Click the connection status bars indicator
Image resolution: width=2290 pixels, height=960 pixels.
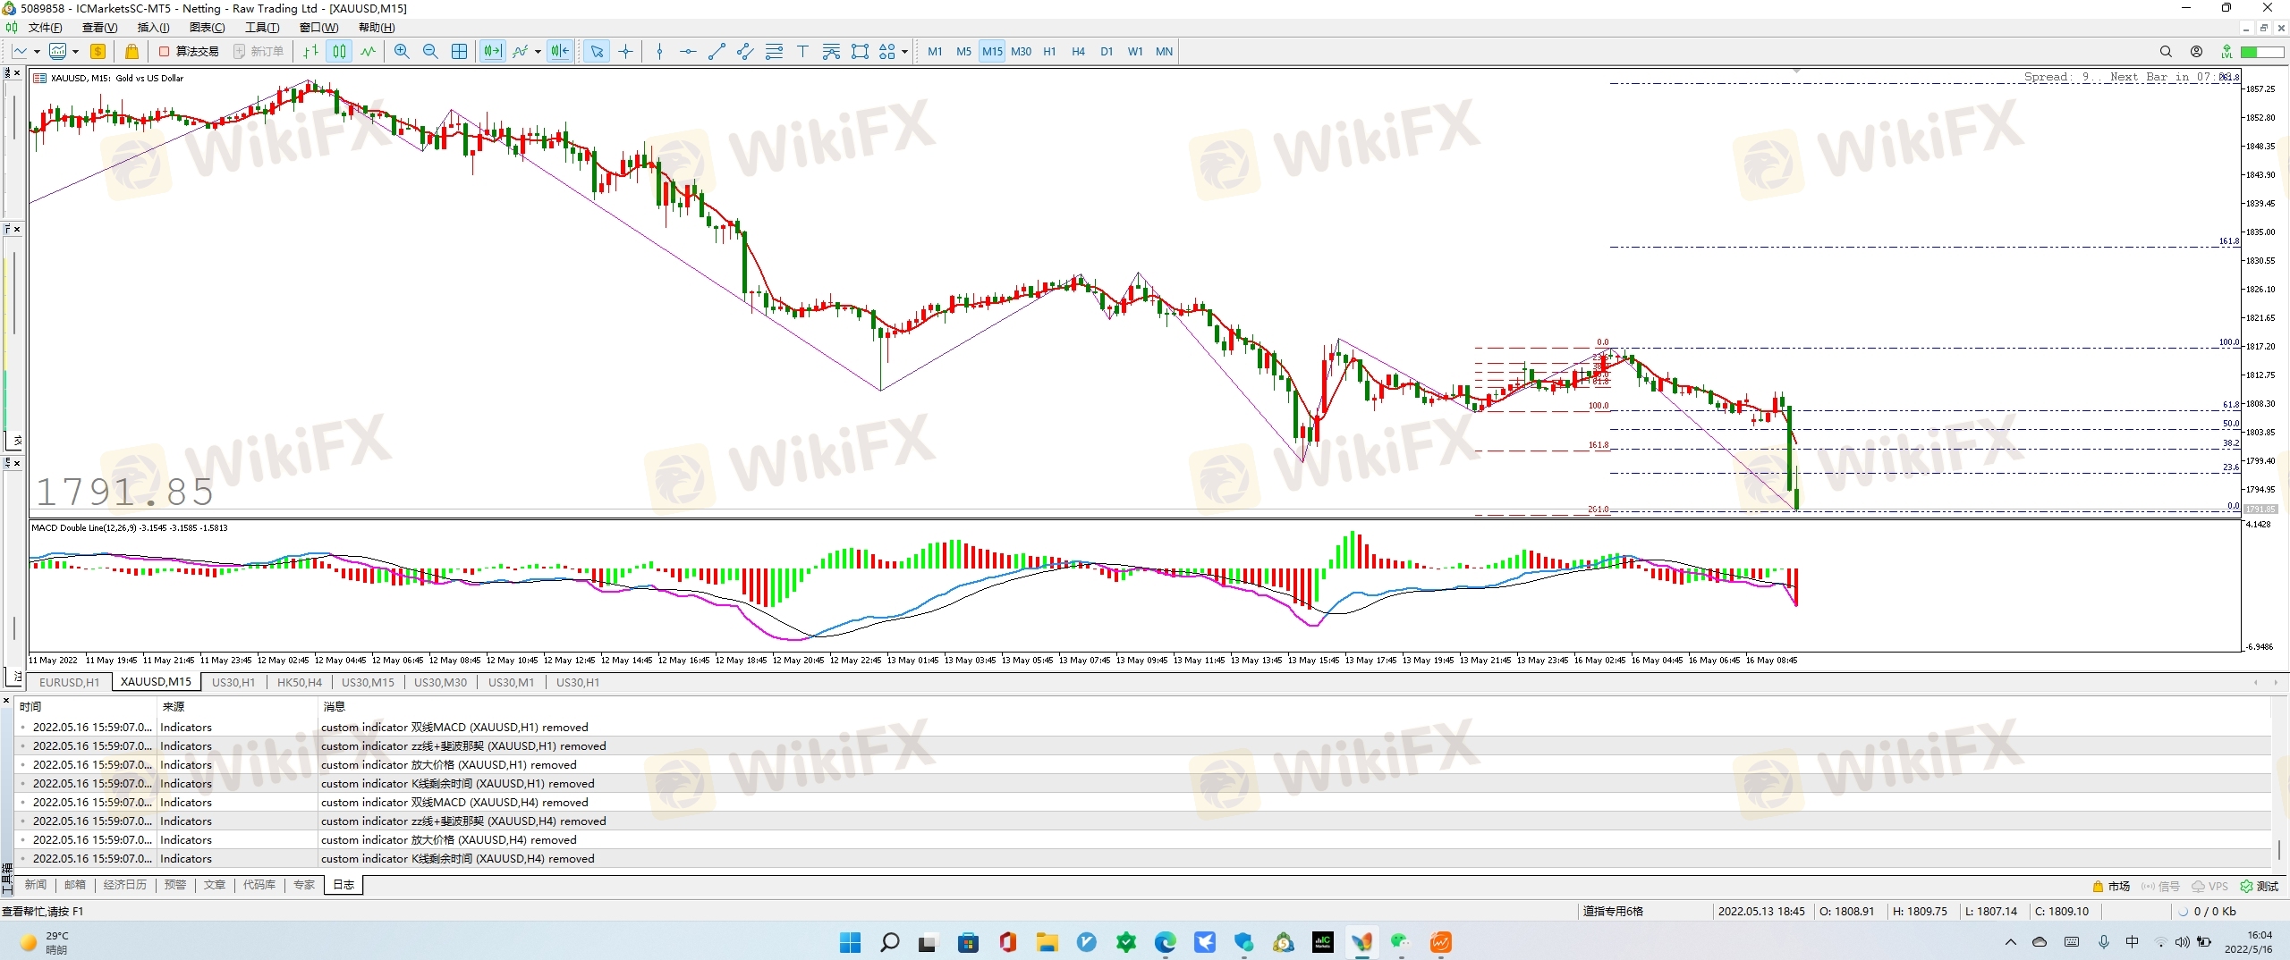pyautogui.click(x=2262, y=52)
